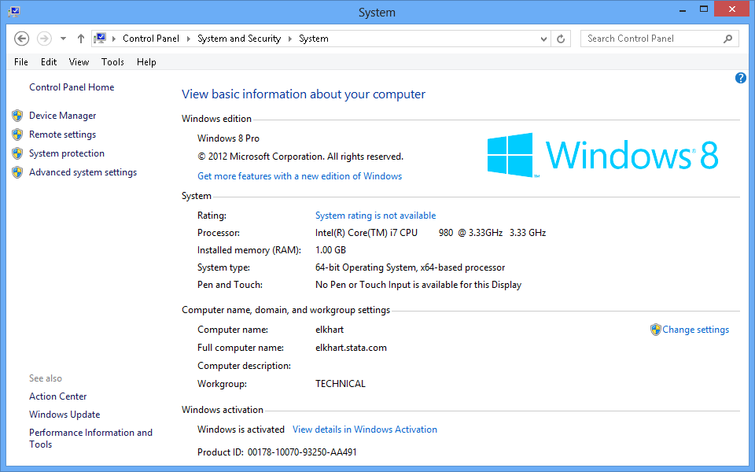
Task: Open the address bar history dropdown
Action: pos(543,39)
